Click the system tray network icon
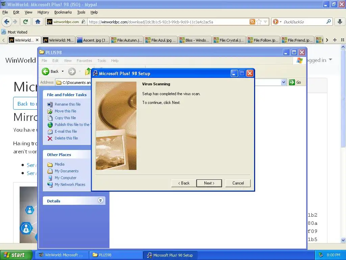 [321, 255]
